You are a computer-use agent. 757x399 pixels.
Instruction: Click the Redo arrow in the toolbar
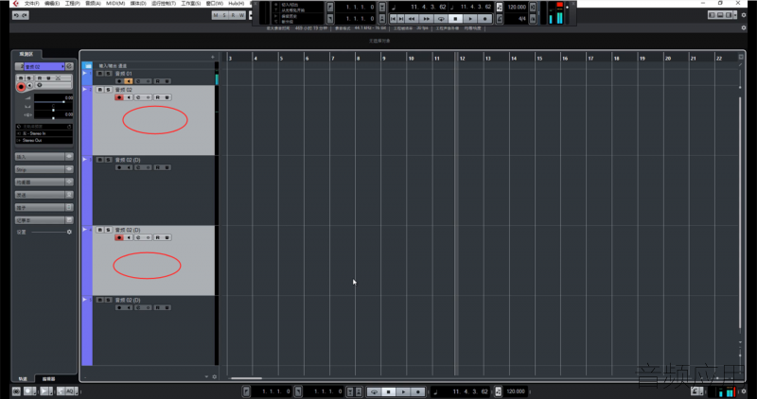click(x=25, y=15)
